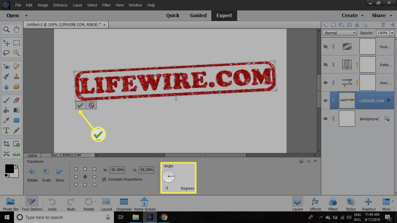
Task: Show the hidden Post... layer
Action: [326, 46]
